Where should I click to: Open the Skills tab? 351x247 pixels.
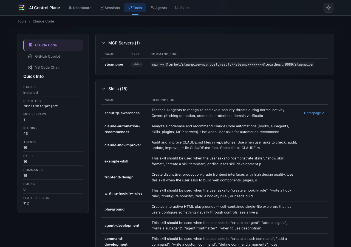182,8
